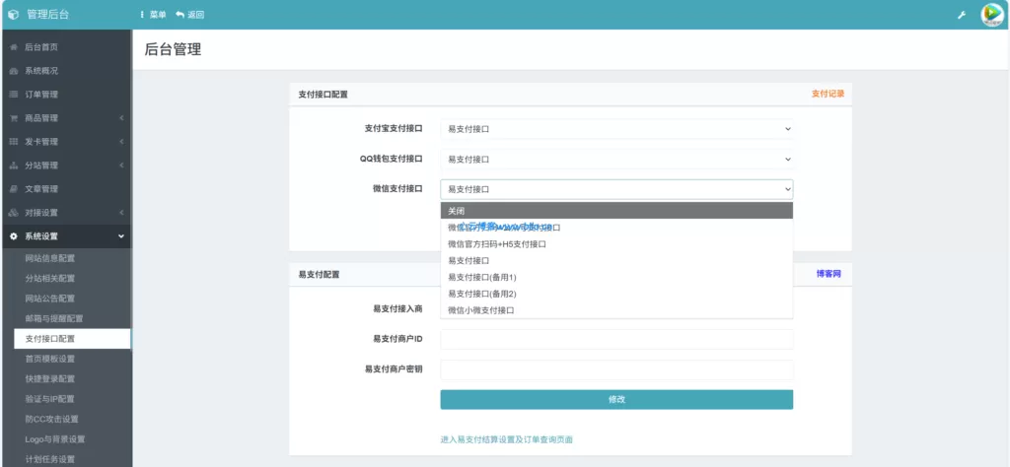Open the wrench settings icon in the top bar
Image resolution: width=1010 pixels, height=467 pixels.
coord(962,15)
